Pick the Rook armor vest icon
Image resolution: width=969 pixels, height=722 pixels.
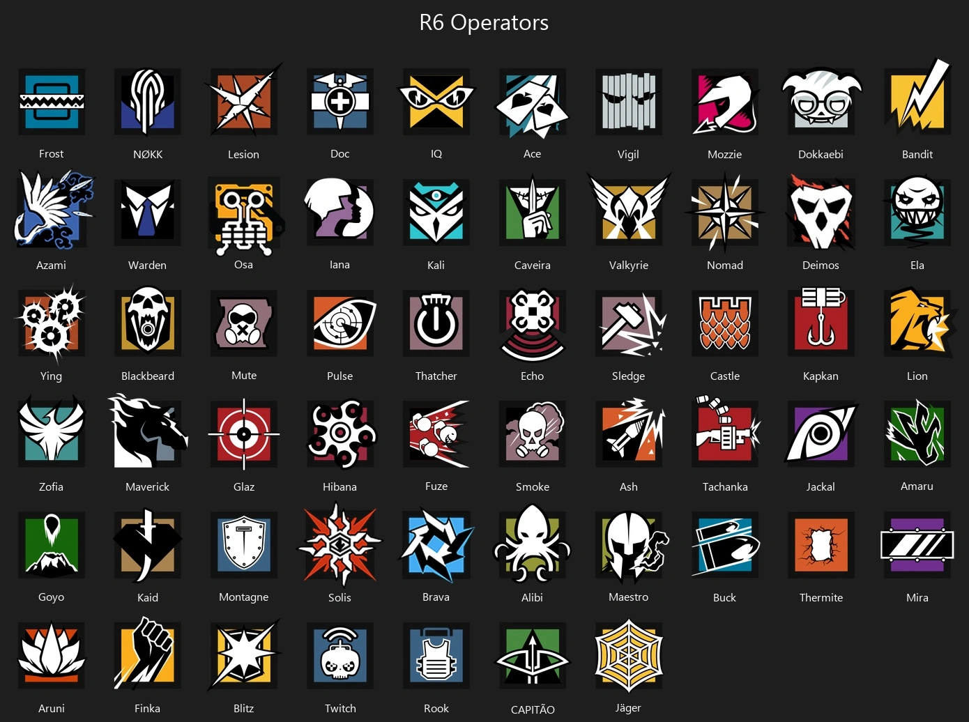pyautogui.click(x=436, y=656)
